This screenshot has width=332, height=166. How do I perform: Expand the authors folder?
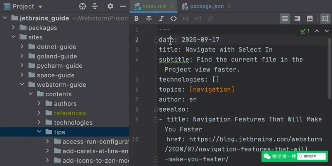click(39, 103)
